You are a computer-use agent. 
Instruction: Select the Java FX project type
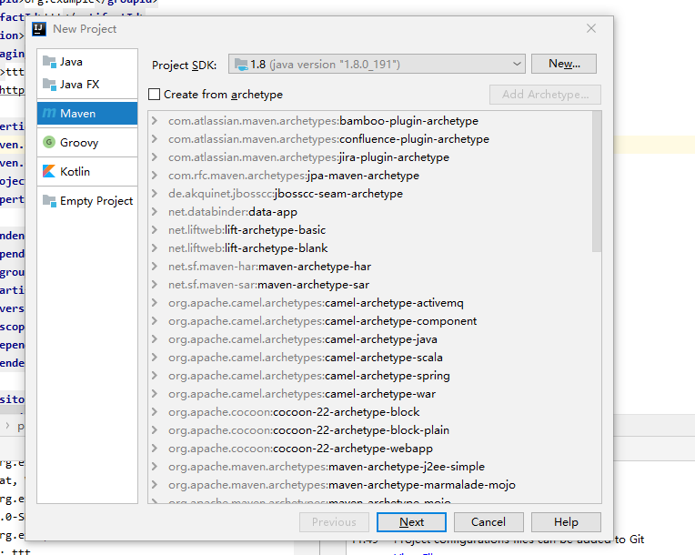[87, 85]
